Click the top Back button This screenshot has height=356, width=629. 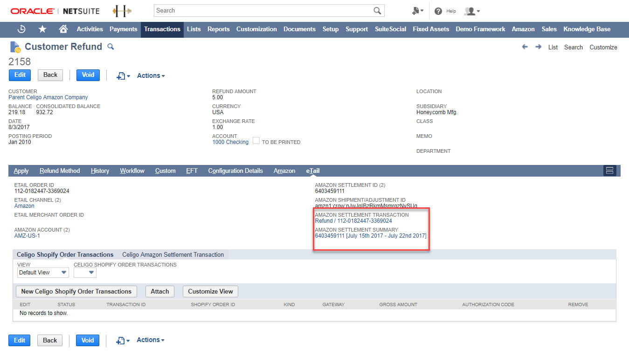point(50,75)
